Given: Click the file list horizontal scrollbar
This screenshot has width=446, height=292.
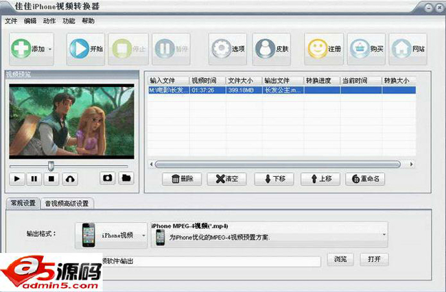Looking at the screenshot, I should coord(278,165).
